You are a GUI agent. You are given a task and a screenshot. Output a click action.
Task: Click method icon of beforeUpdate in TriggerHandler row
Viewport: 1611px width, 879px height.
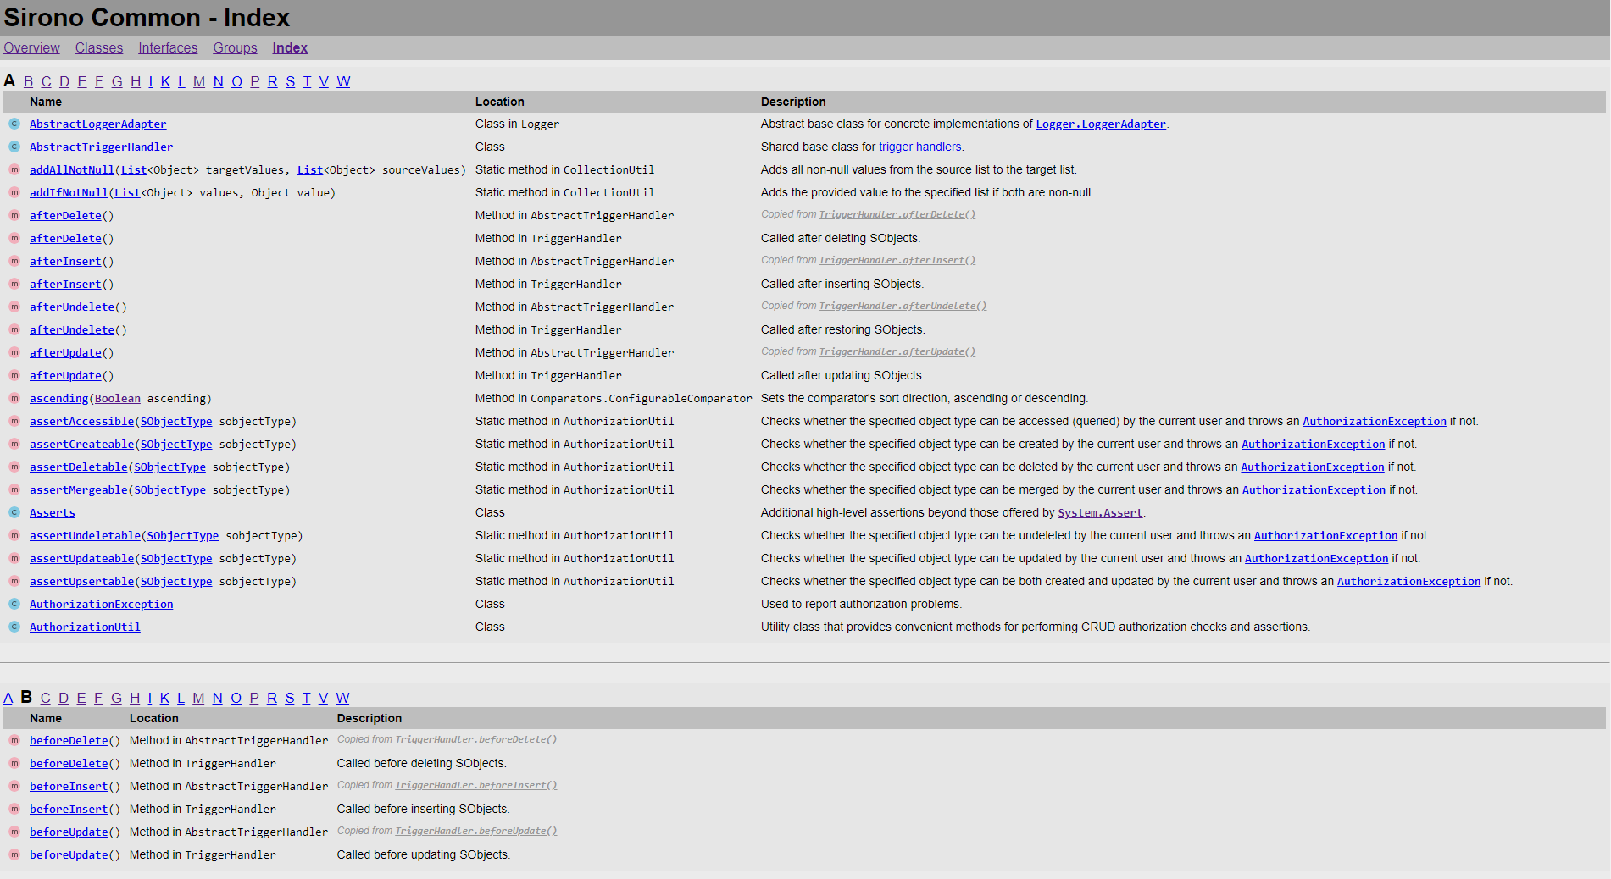click(14, 854)
